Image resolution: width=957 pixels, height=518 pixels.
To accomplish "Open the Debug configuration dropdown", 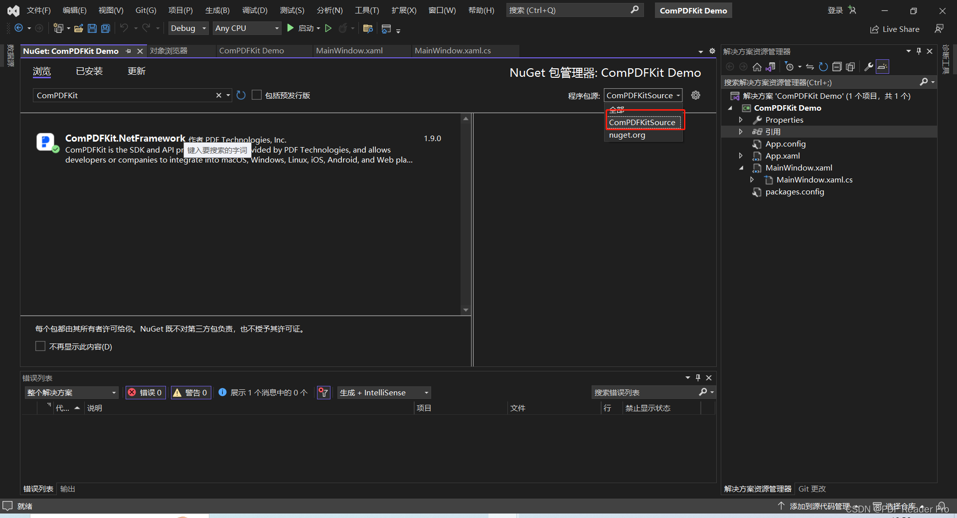I will coord(188,28).
